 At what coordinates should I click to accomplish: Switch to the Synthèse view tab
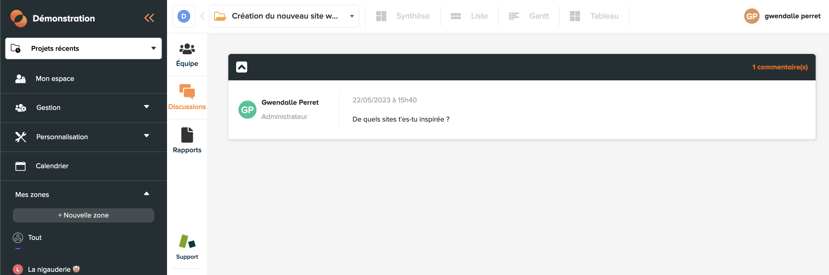click(x=403, y=16)
